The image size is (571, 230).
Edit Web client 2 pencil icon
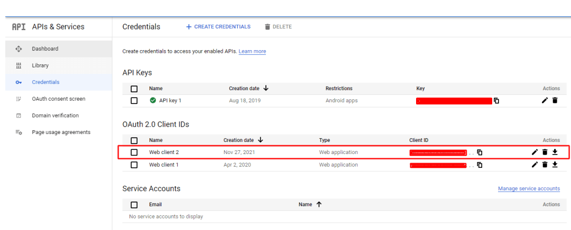535,152
